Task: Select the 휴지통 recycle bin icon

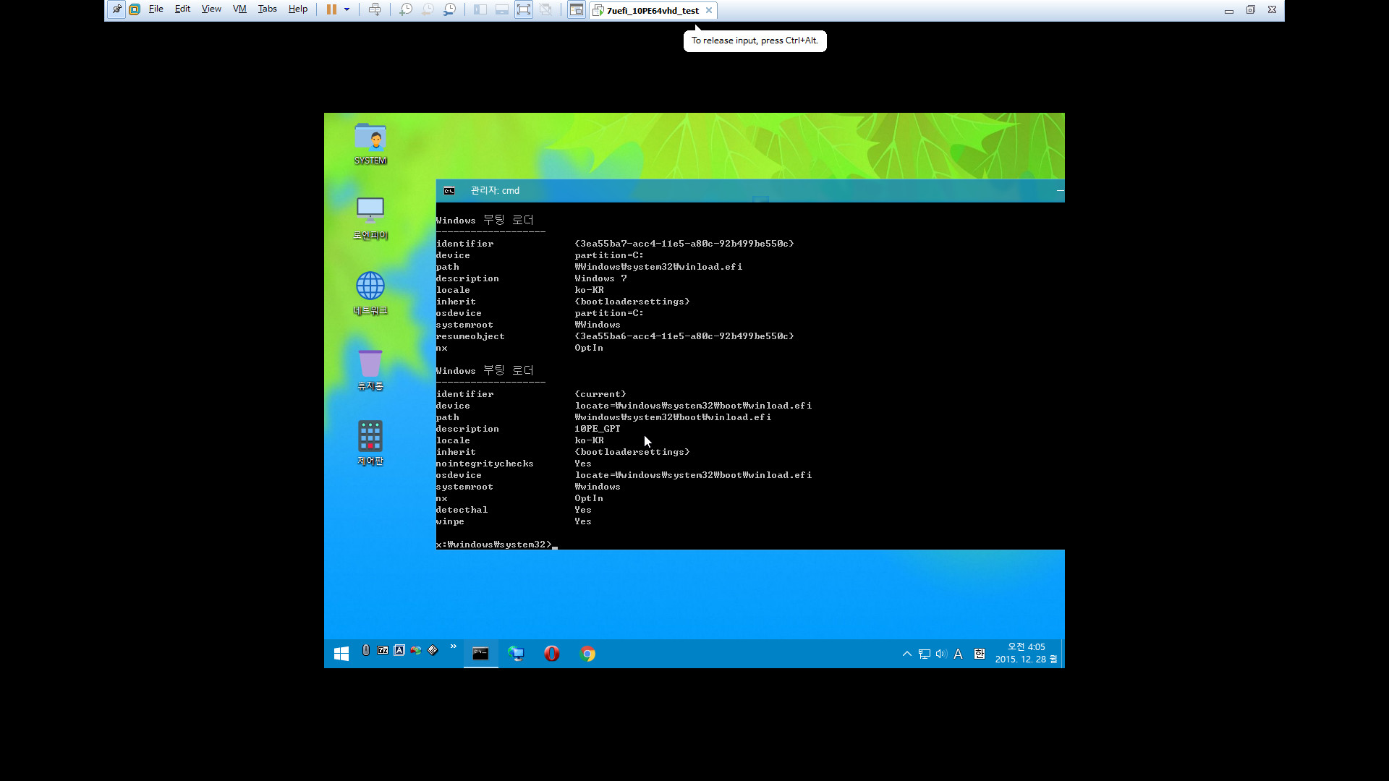Action: (370, 369)
